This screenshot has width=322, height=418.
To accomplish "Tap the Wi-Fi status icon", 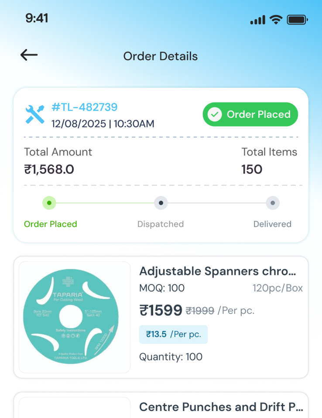I will tap(276, 19).
